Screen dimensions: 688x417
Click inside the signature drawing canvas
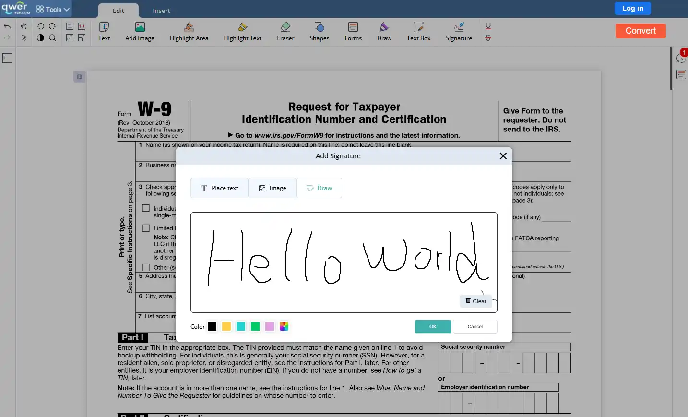344,262
